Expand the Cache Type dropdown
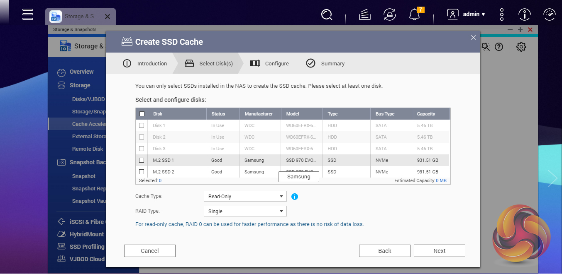 (x=245, y=197)
